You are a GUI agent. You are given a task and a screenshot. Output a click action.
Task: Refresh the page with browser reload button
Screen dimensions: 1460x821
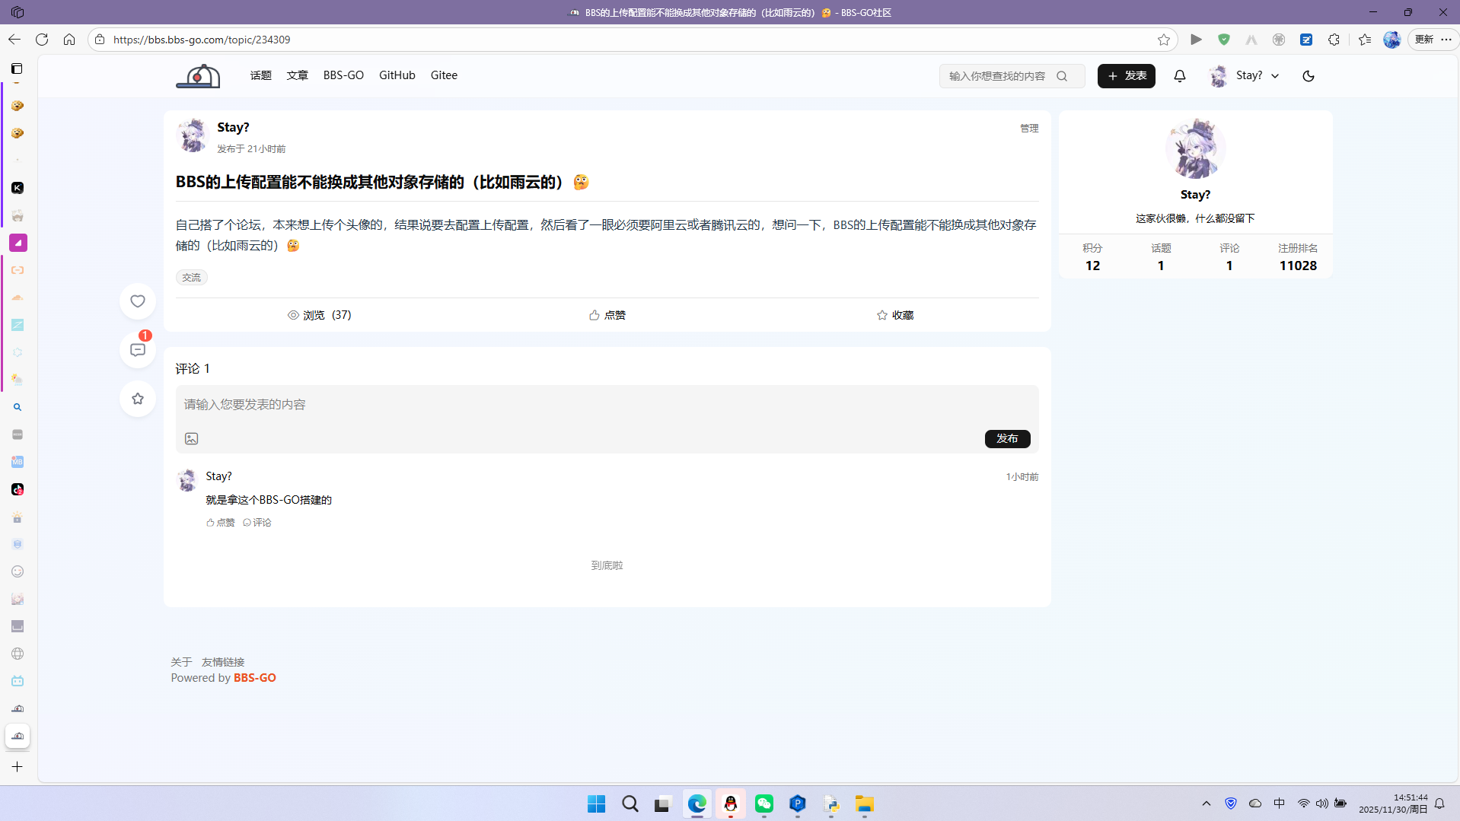click(x=42, y=40)
